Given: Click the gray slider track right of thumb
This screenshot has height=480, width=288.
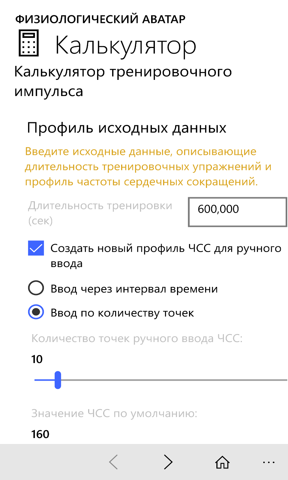Looking at the screenshot, I should pyautogui.click(x=172, y=380).
